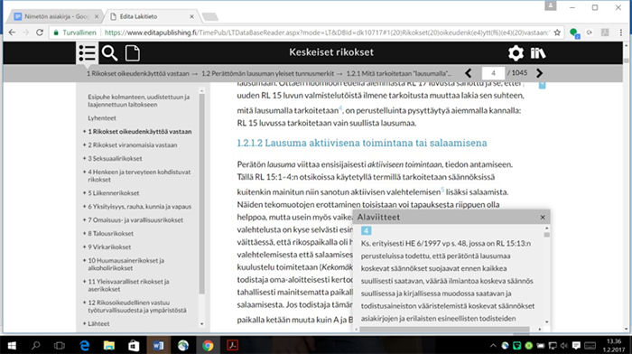Close the Alaviitteet footnotes popup

coord(543,218)
